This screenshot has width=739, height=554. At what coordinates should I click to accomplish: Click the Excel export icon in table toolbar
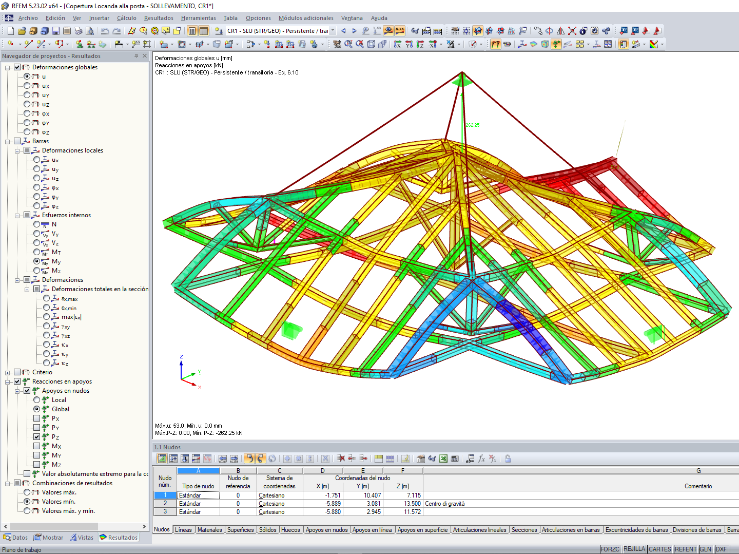pyautogui.click(x=443, y=459)
